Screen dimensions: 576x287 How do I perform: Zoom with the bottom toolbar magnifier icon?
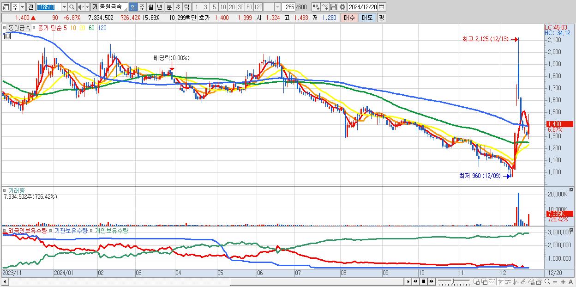pos(547,282)
